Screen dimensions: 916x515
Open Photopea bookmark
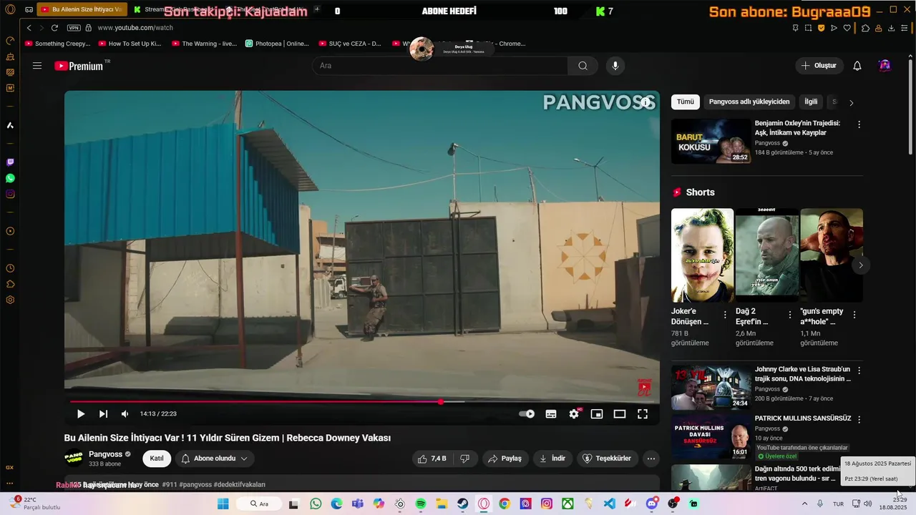(278, 44)
